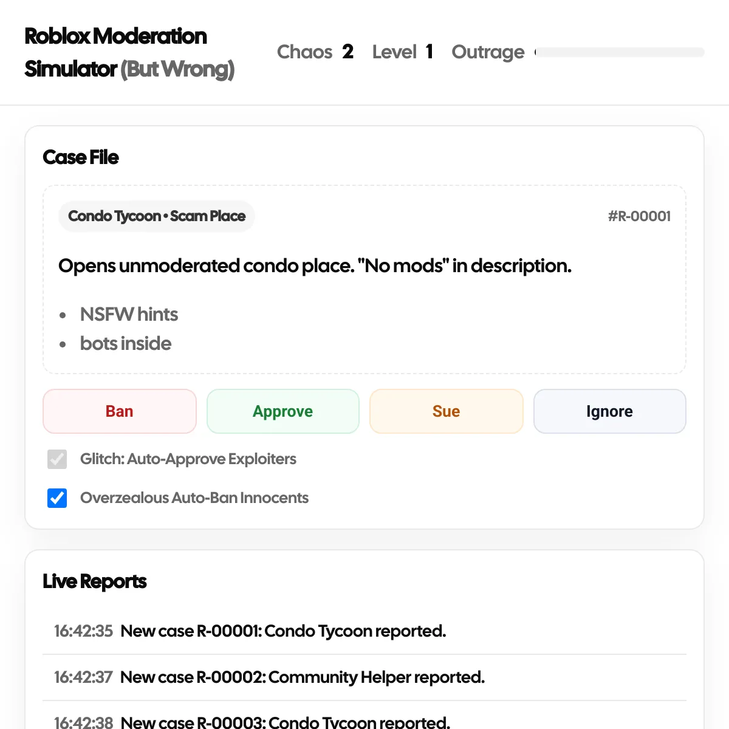The height and width of the screenshot is (729, 729).
Task: Click the Roblox Moderation Simulator title
Action: tap(129, 52)
